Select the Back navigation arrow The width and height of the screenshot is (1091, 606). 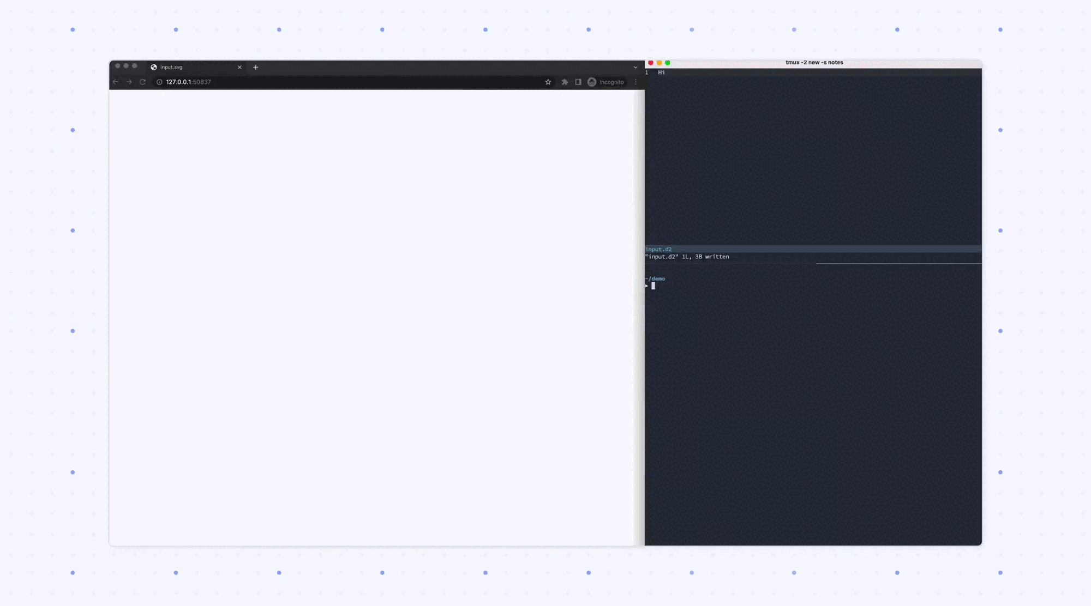116,82
